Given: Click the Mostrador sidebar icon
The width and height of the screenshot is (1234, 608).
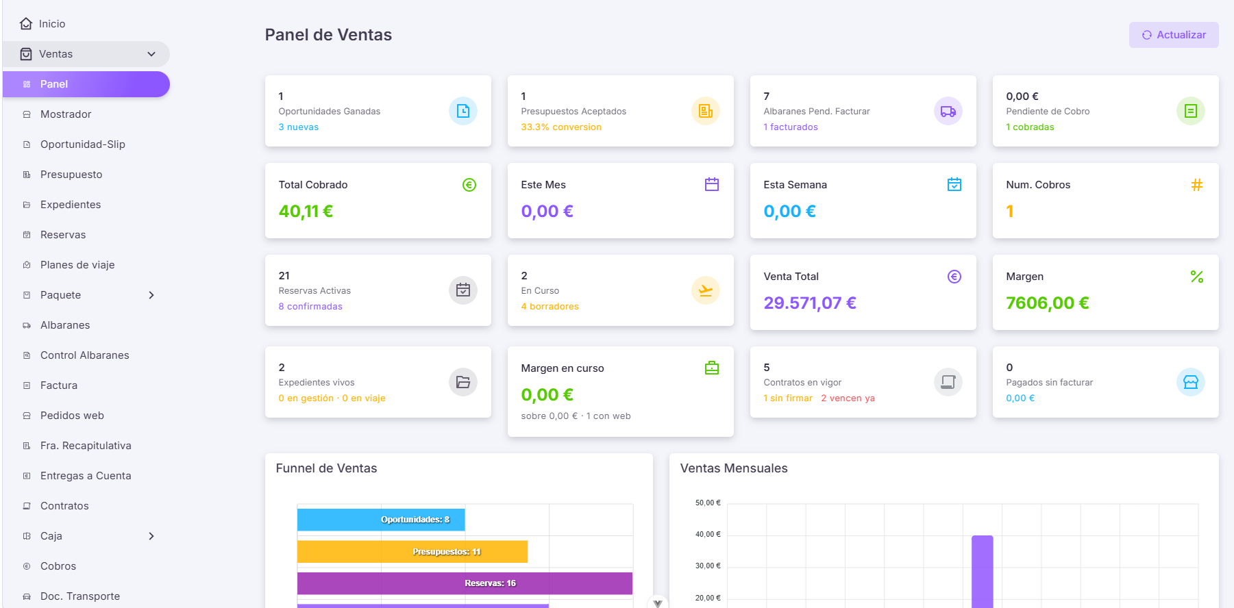Looking at the screenshot, I should tap(27, 114).
